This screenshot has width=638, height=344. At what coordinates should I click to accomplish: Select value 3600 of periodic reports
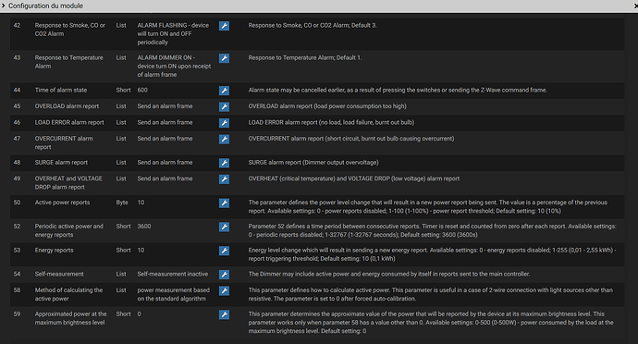click(x=144, y=227)
